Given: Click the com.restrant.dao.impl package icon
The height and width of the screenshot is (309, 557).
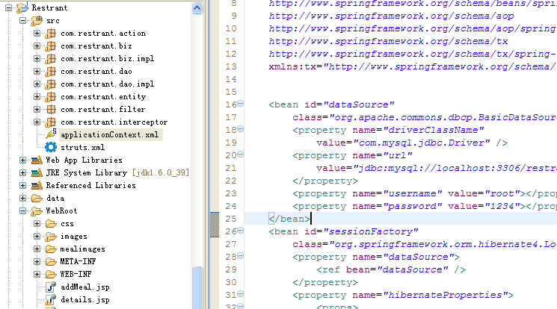Looking at the screenshot, I should pyautogui.click(x=51, y=84).
